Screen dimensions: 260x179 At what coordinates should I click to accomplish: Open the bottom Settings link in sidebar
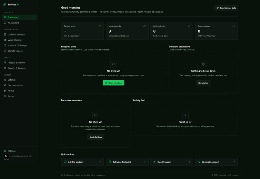(19, 151)
